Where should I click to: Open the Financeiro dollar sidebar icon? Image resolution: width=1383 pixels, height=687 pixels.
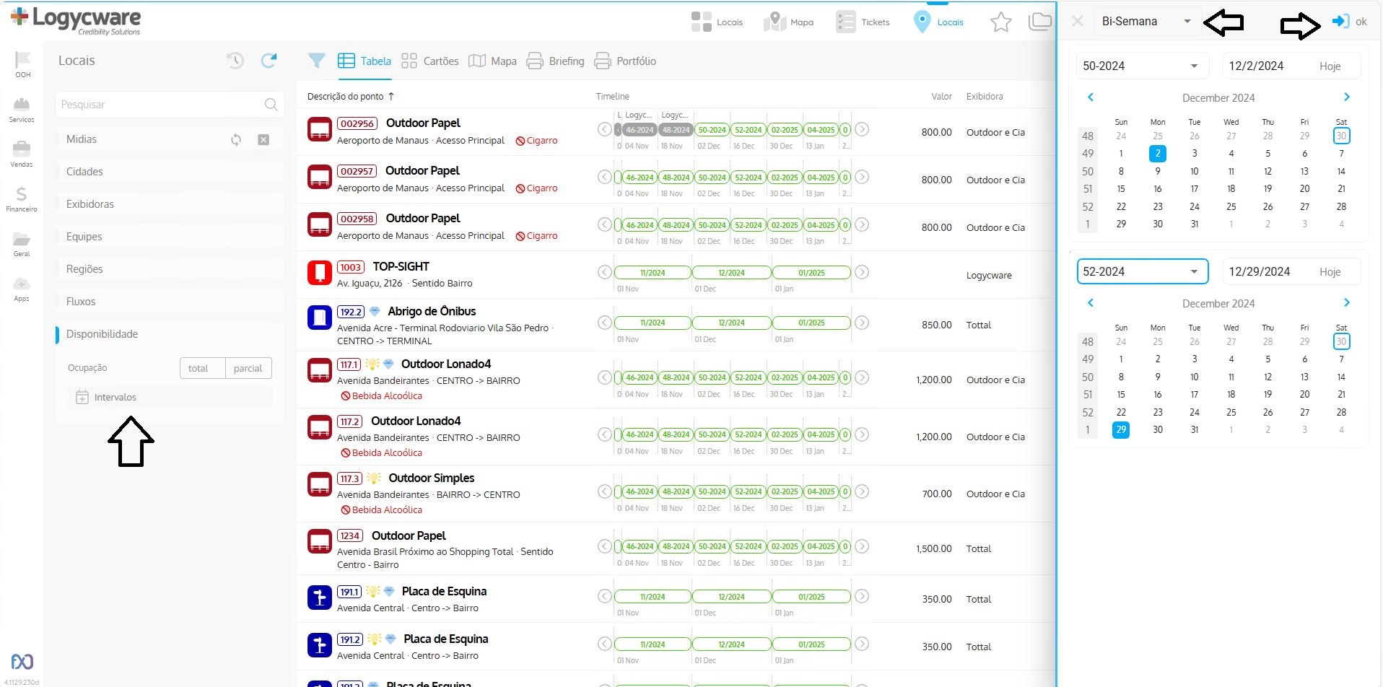22,194
